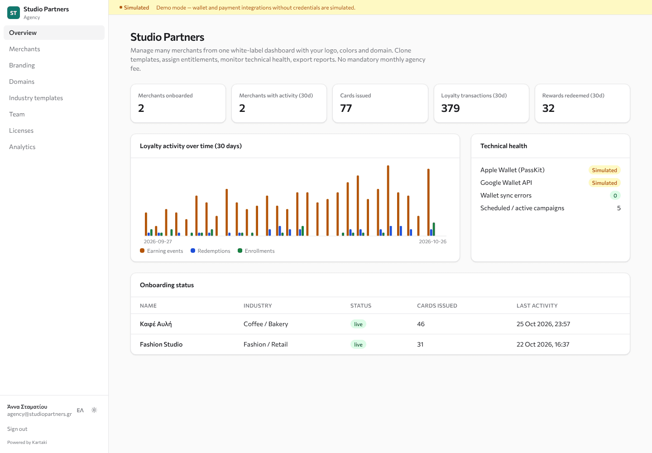Click the Coffee / Bakery industry cell

tap(266, 324)
